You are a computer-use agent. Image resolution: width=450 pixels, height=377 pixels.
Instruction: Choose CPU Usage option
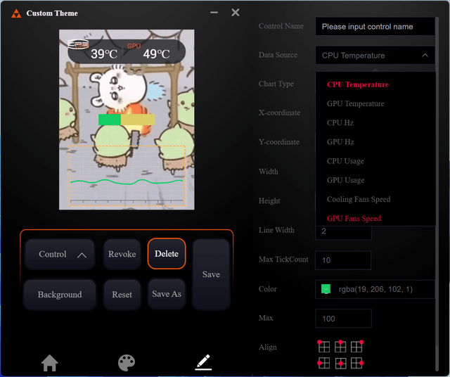(x=345, y=161)
